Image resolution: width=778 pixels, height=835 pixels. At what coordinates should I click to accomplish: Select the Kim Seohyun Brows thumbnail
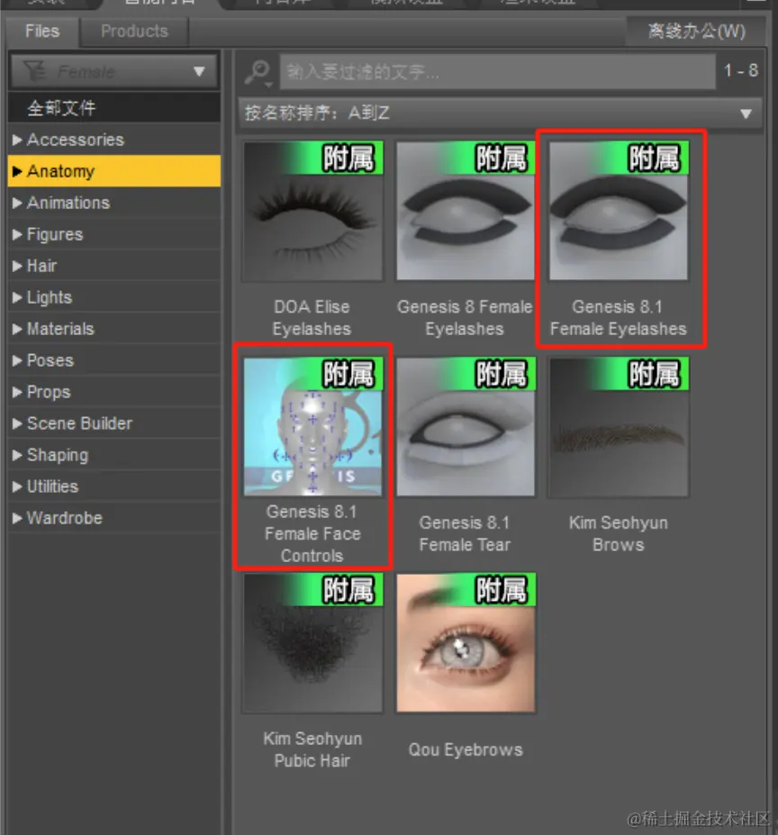(619, 427)
